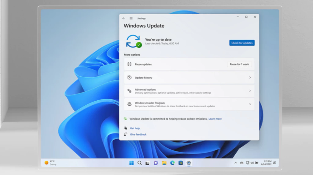Open File Explorer from the taskbar
Screen dimensions: 313x175
(164, 163)
